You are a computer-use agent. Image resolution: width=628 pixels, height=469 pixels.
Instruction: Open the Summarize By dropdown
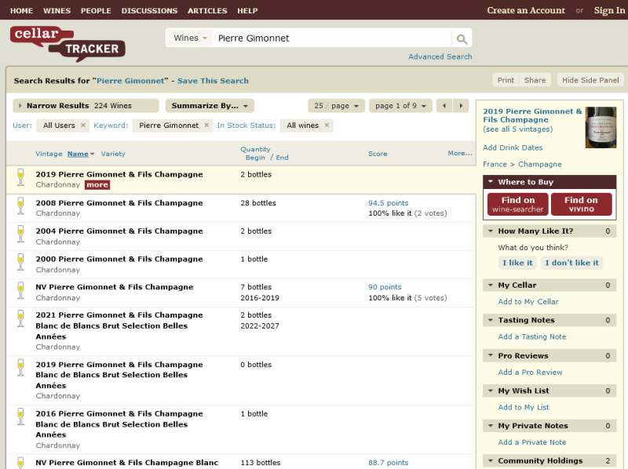pyautogui.click(x=210, y=106)
